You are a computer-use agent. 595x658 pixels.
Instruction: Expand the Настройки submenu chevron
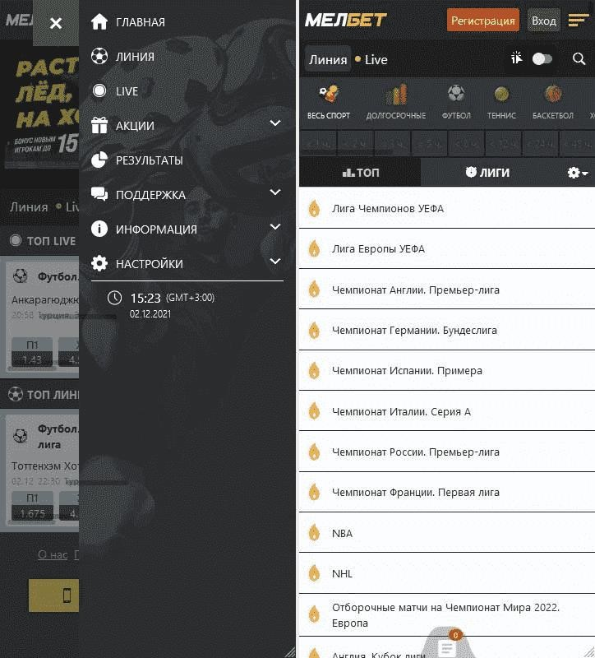pyautogui.click(x=275, y=261)
